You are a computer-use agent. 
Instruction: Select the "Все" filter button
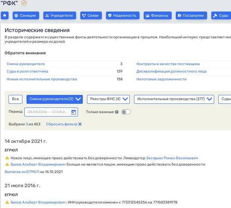tap(15, 99)
